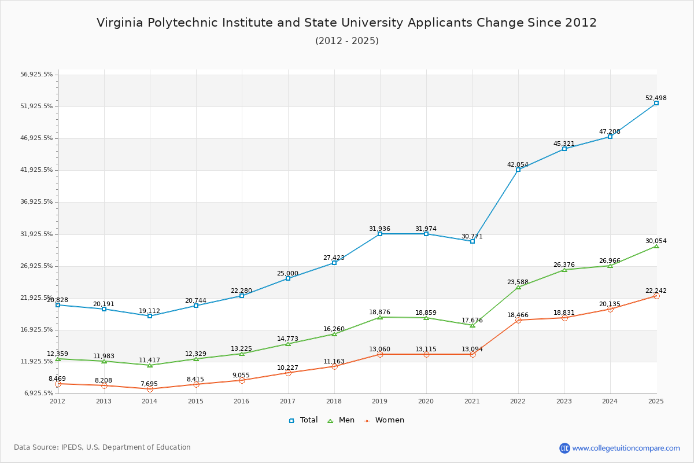The image size is (694, 463).
Task: Click the blue square Total legend marker
Action: tap(293, 420)
